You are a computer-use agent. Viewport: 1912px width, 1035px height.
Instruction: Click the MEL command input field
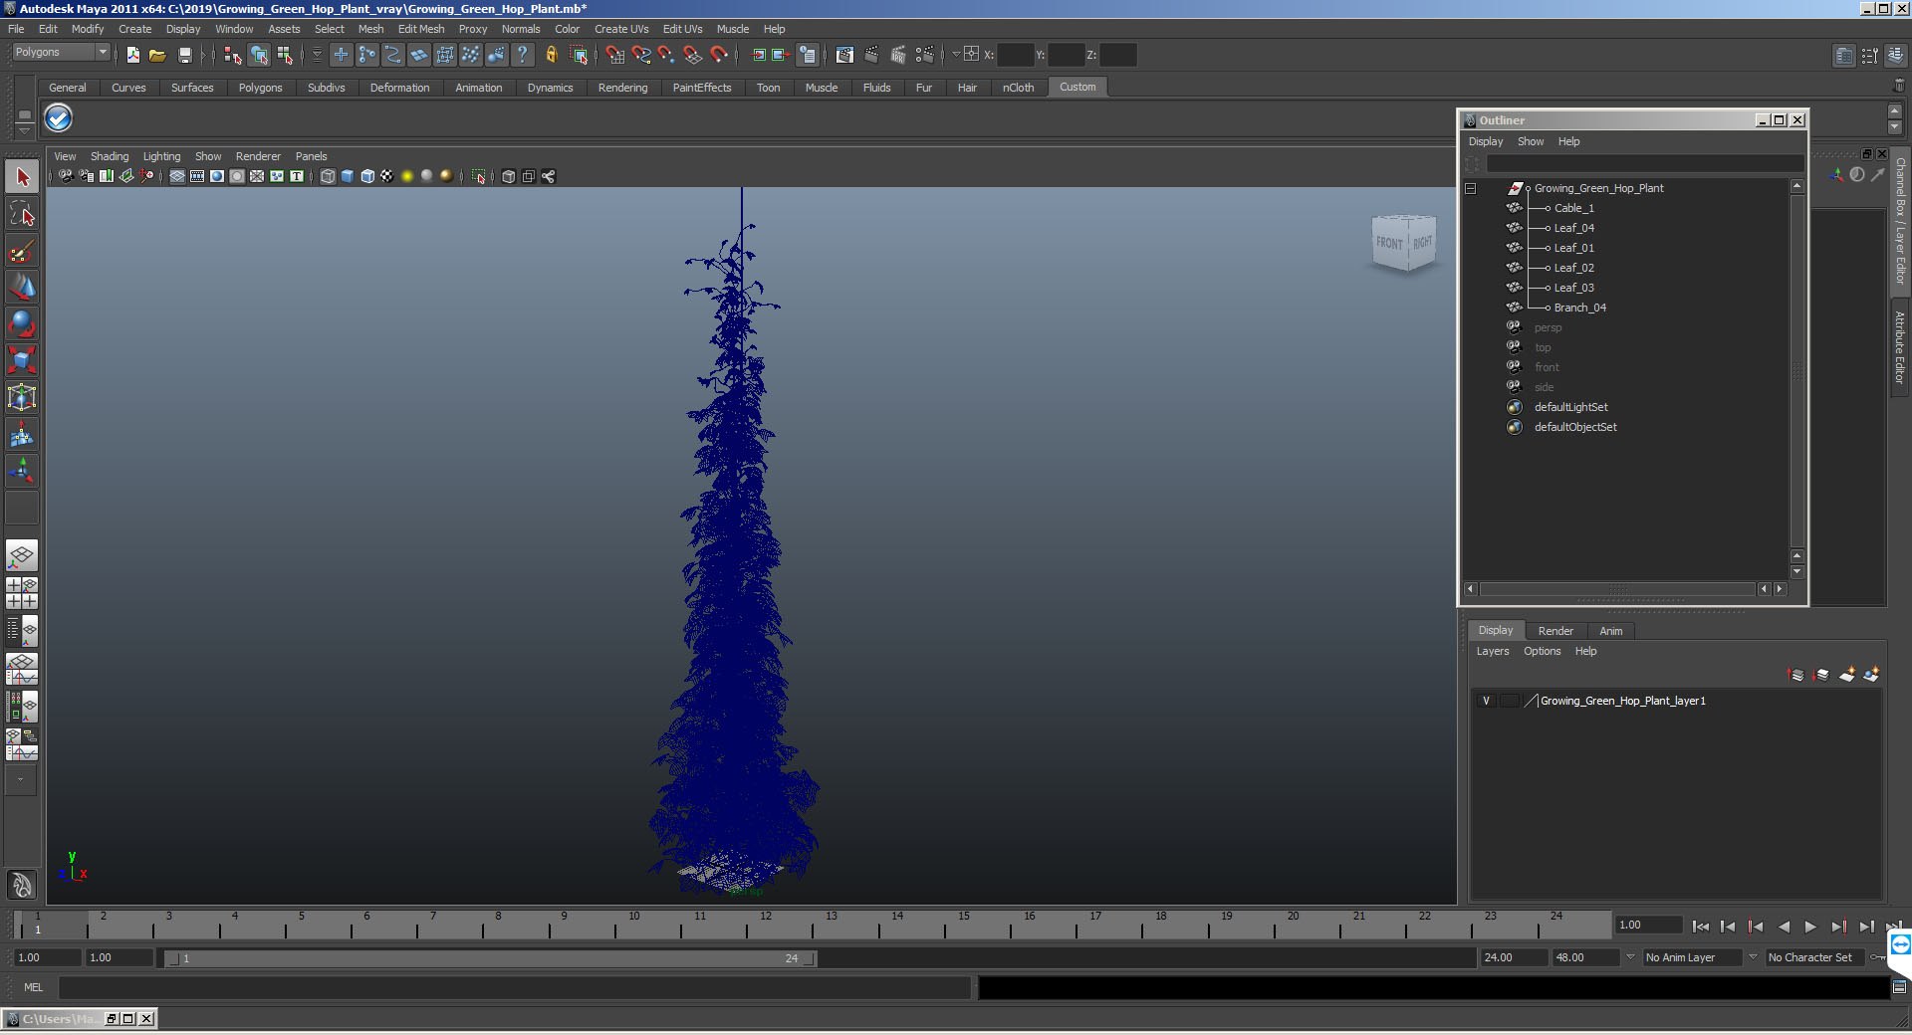click(515, 987)
